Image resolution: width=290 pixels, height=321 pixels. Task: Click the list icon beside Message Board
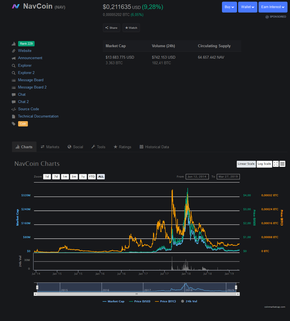pyautogui.click(x=14, y=80)
